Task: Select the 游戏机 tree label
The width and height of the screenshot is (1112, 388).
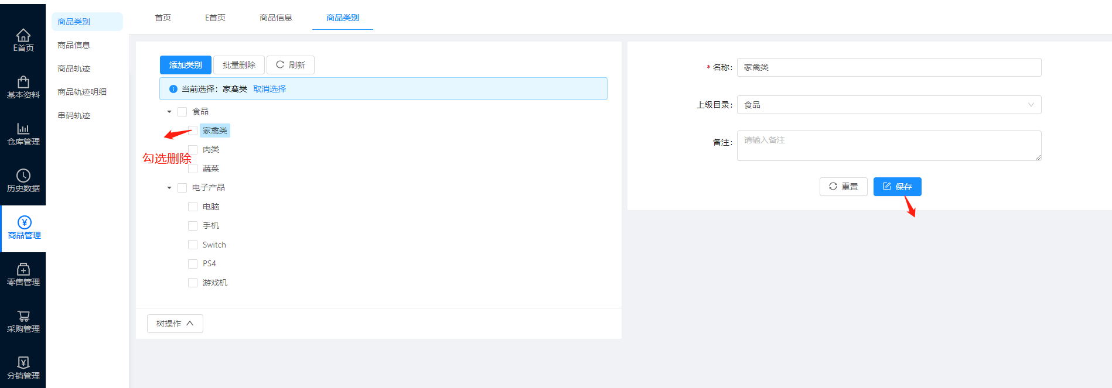Action: [215, 283]
